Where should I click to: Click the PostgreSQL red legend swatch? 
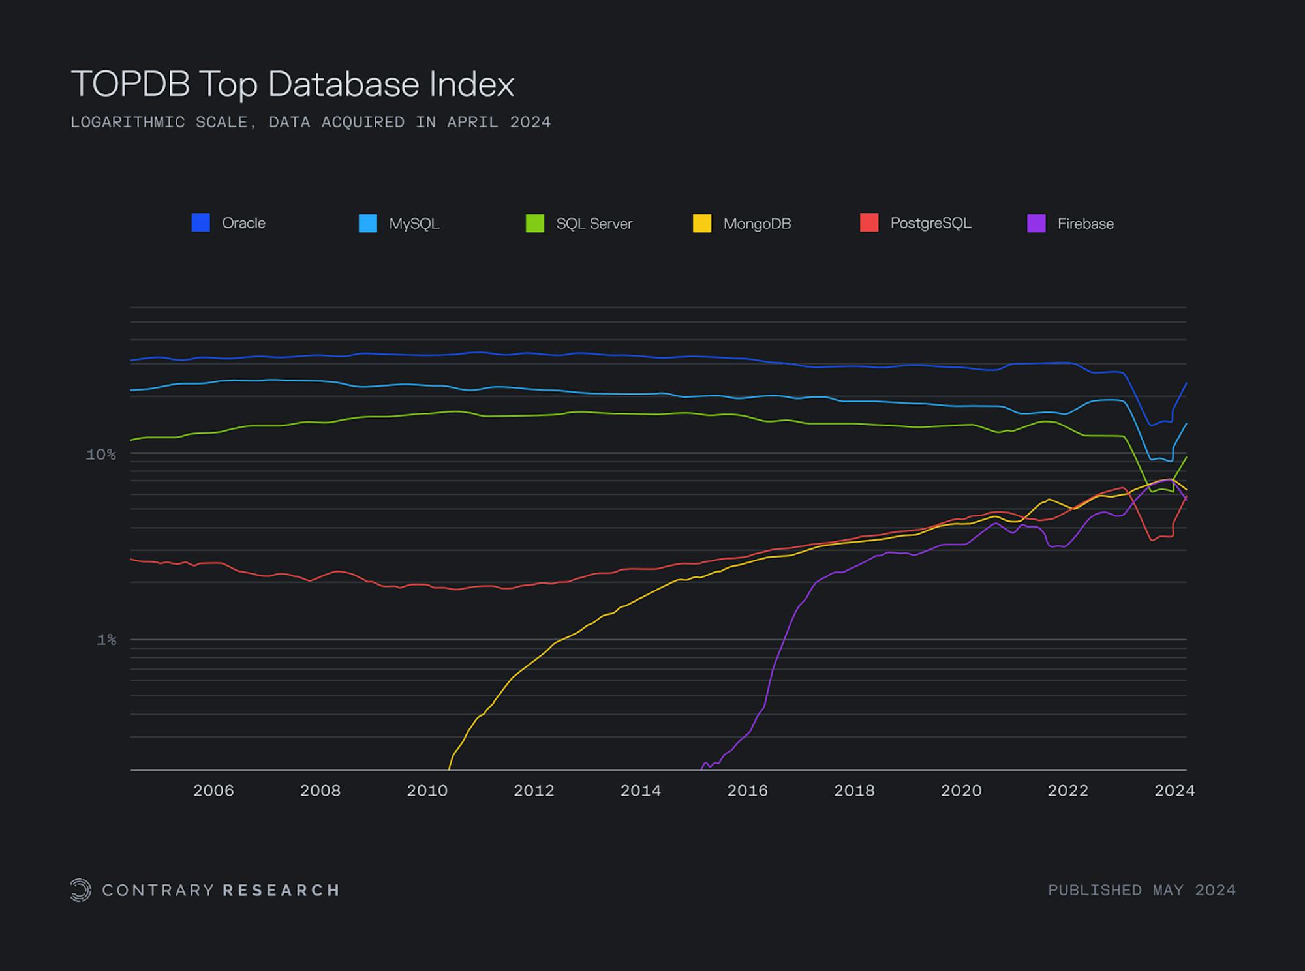coord(869,223)
